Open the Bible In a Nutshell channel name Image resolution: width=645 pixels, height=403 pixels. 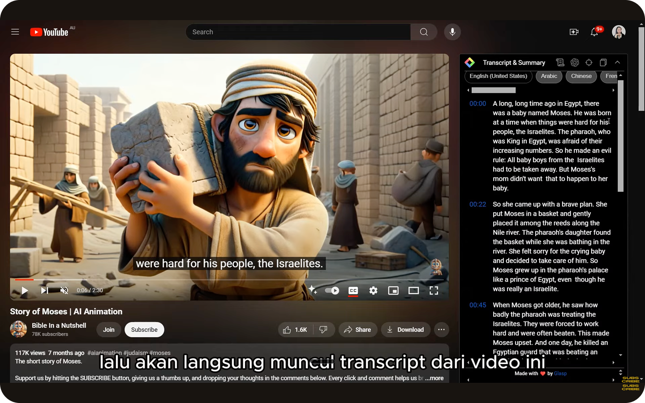pyautogui.click(x=59, y=326)
